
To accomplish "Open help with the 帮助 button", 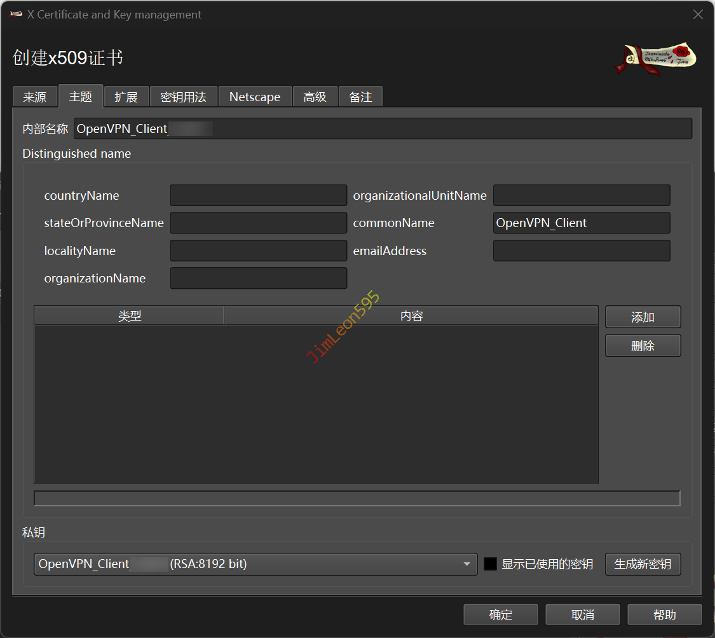I will pos(664,614).
